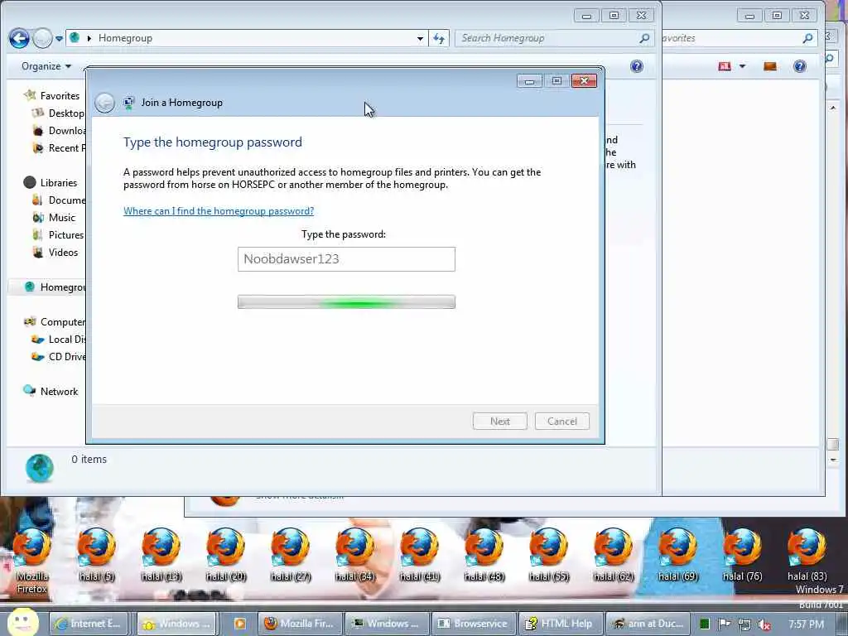Click the magnifier in Search Homegroup box
Image resolution: width=848 pixels, height=636 pixels.
click(644, 38)
